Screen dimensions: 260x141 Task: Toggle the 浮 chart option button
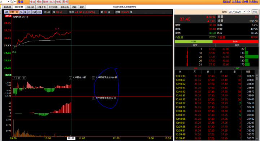point(25,12)
